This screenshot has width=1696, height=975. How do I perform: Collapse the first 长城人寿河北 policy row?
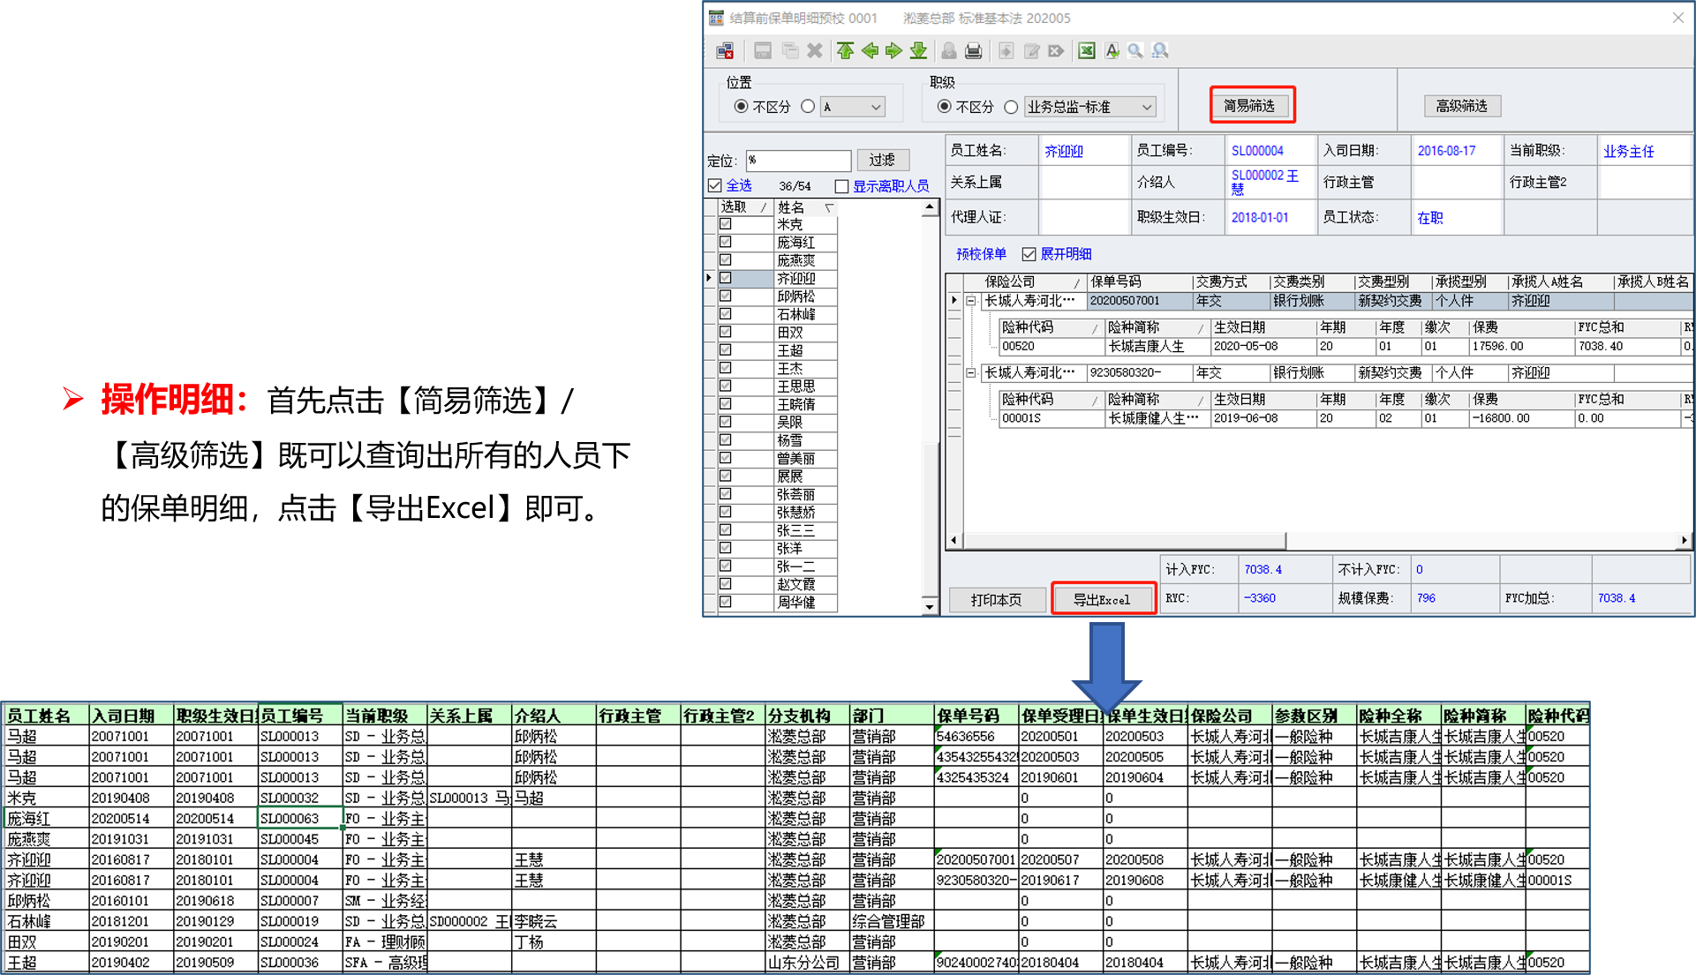click(970, 301)
